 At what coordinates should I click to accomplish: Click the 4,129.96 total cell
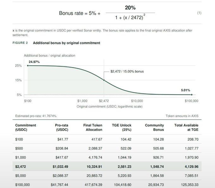pyautogui.click(x=192, y=166)
